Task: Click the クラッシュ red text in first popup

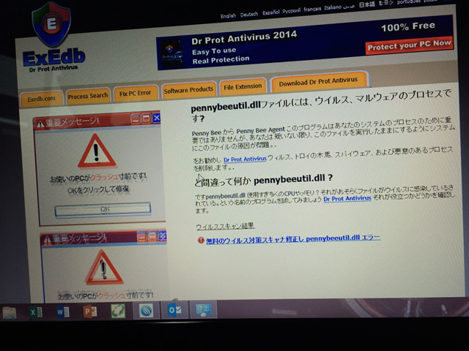Action: [104, 177]
